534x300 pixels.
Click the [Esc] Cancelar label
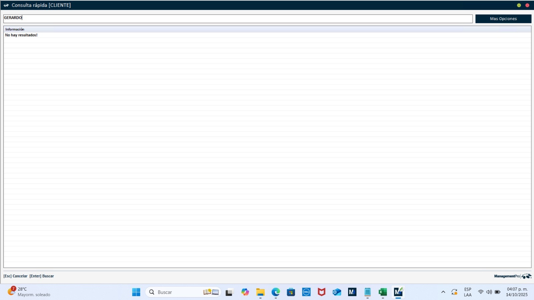coord(15,276)
